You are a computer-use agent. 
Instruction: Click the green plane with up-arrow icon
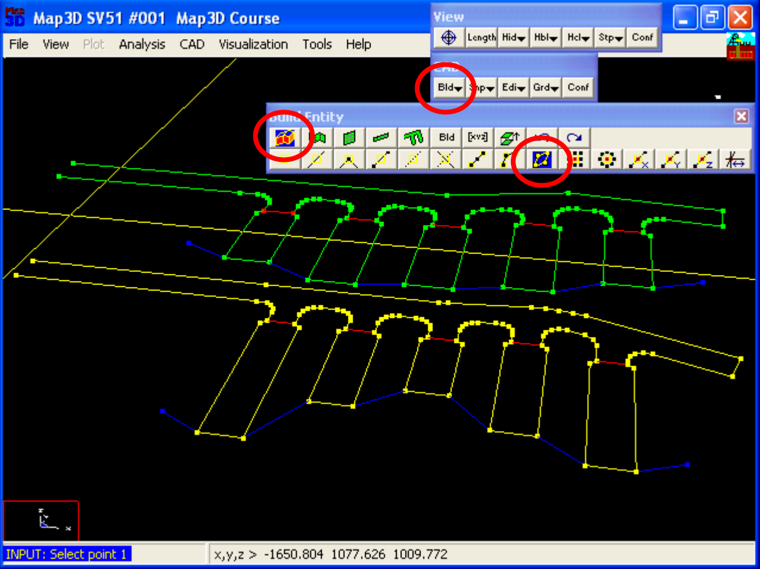(510, 137)
